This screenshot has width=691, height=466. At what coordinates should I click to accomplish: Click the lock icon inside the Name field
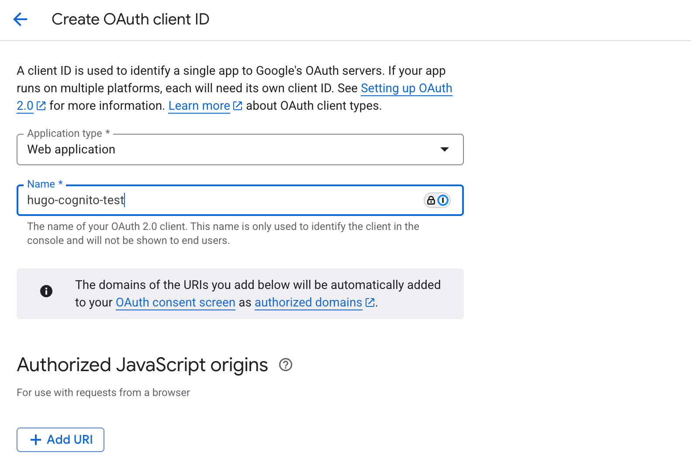pos(431,200)
